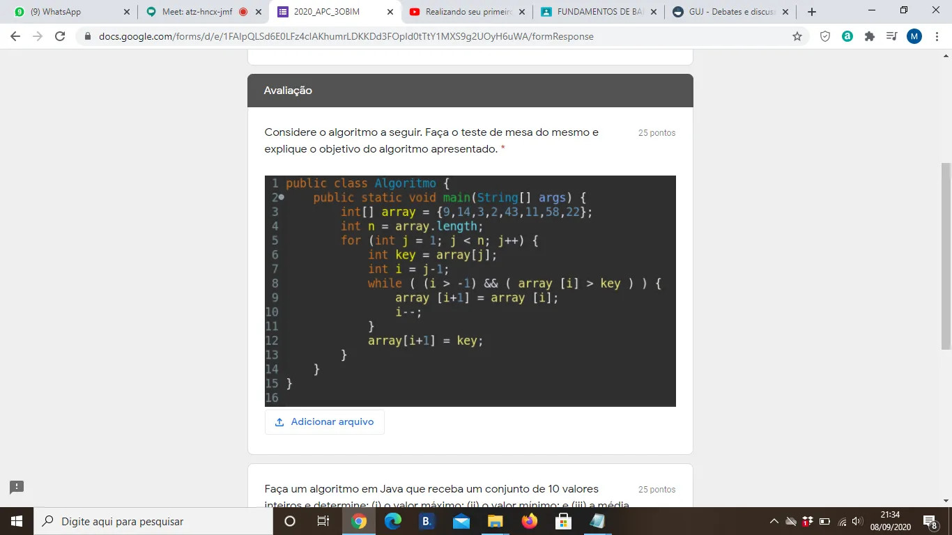Click the page vertical scrollbar
The width and height of the screenshot is (952, 535).
[x=946, y=256]
